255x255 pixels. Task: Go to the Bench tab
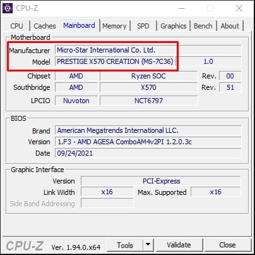point(203,26)
